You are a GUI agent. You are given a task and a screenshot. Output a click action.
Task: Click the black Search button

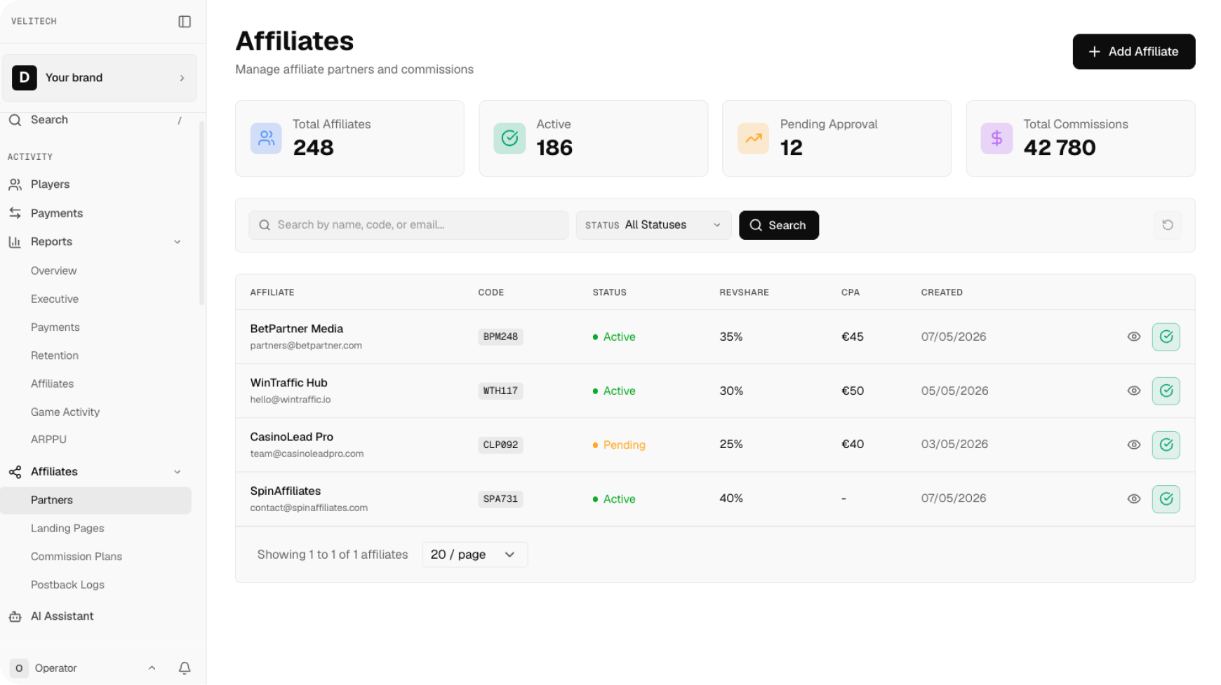coord(779,225)
